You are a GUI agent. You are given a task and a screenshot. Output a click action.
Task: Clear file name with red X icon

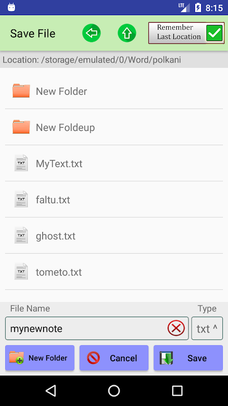(x=176, y=328)
